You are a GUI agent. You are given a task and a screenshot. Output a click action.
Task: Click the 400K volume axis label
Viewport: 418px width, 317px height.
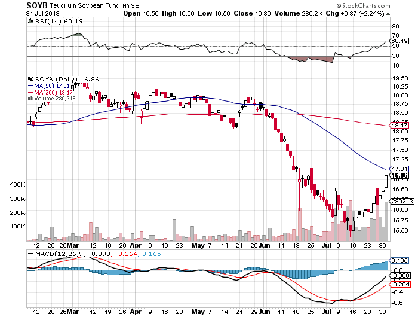click(x=18, y=184)
